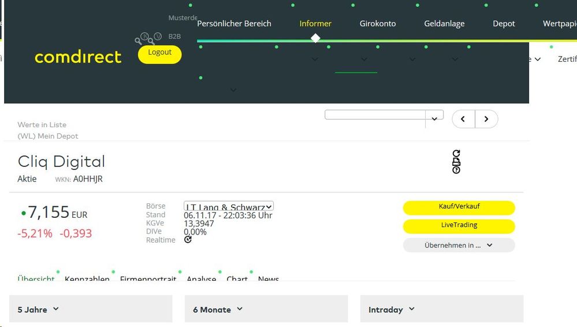The width and height of the screenshot is (577, 327).
Task: Open the Intraday chart period dropdown
Action: click(x=442, y=309)
